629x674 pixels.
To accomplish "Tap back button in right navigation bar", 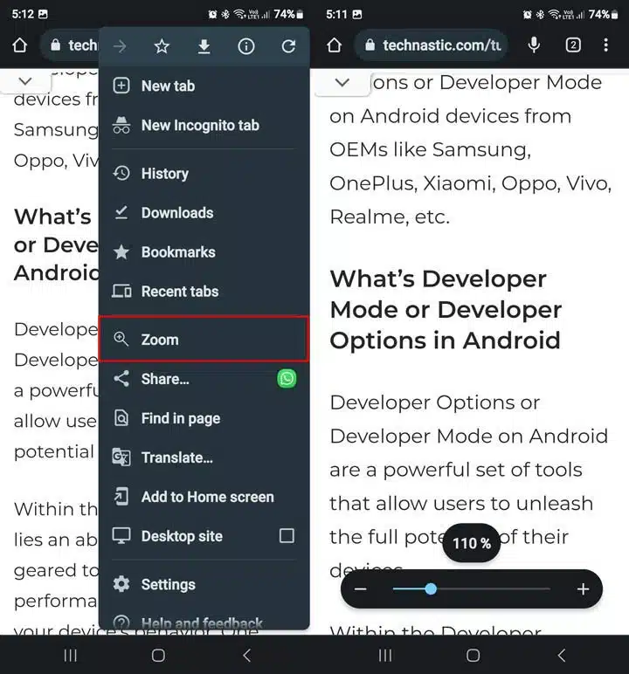I will pos(562,655).
